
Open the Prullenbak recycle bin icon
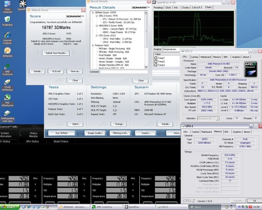pyautogui.click(x=7, y=19)
